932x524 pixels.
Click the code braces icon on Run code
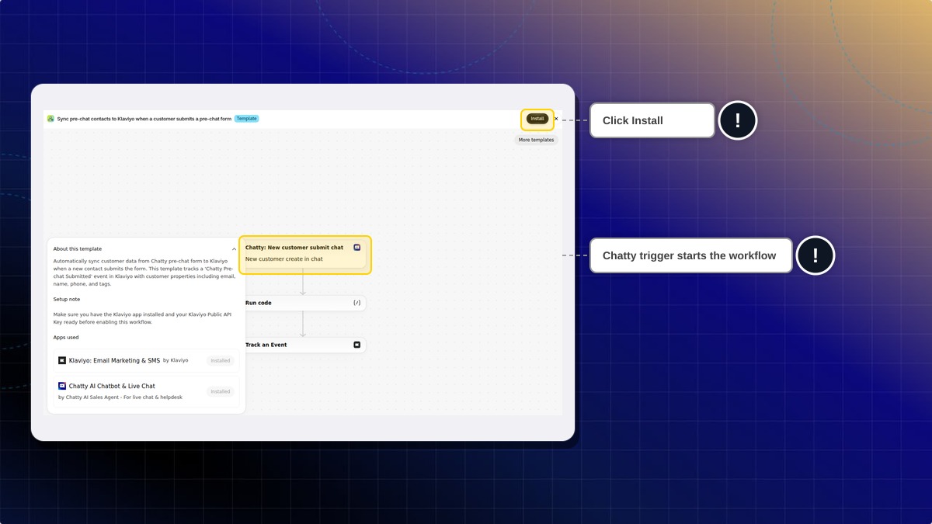[x=356, y=303]
